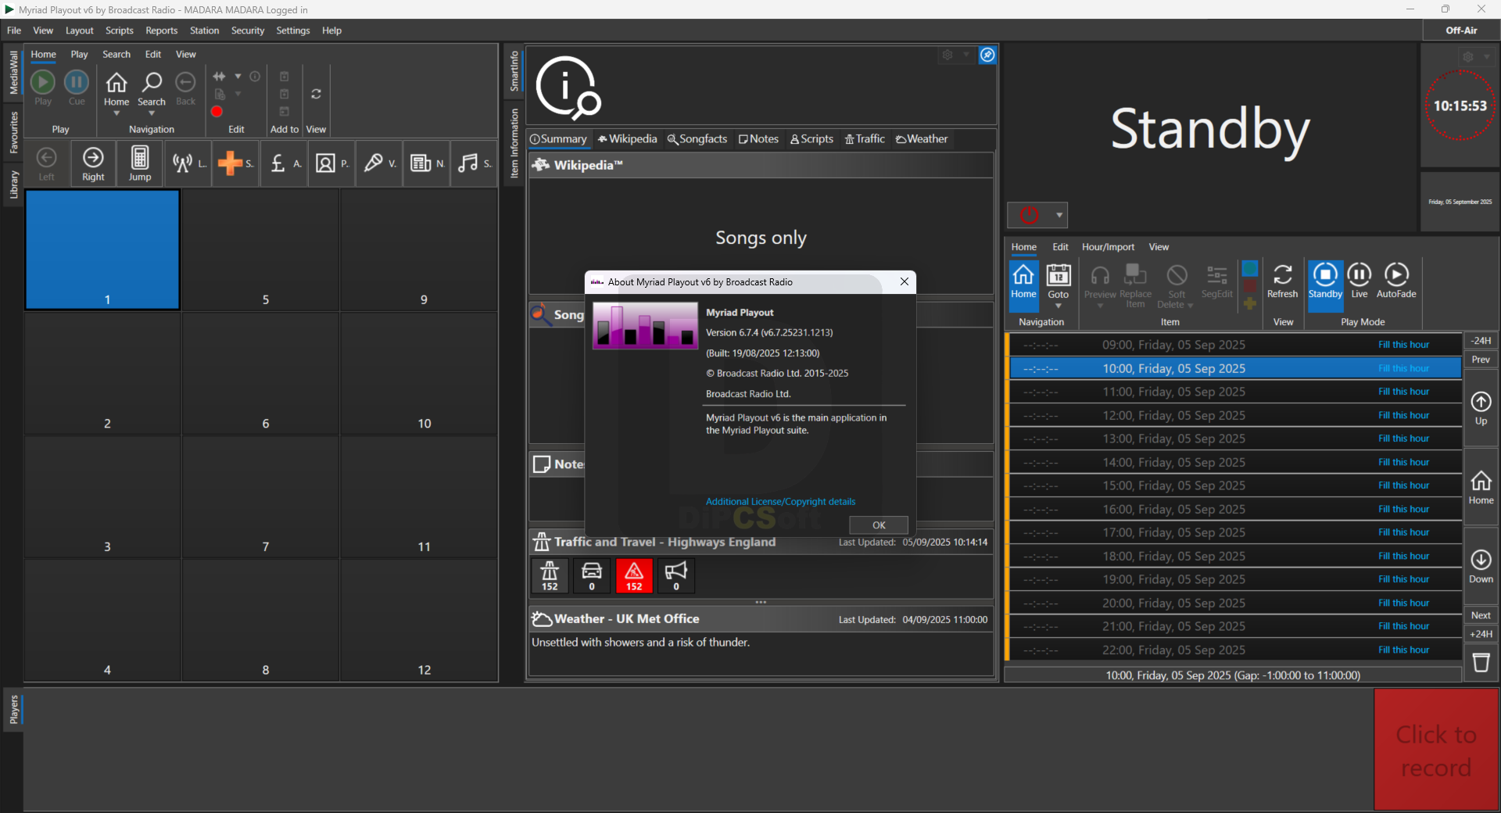Click the MediaWall Cue button
The width and height of the screenshot is (1501, 813).
pos(77,88)
